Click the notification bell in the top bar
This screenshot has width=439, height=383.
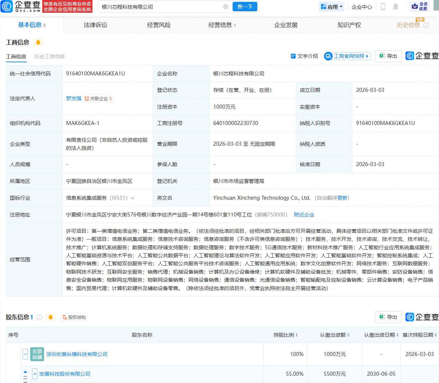tap(396, 7)
